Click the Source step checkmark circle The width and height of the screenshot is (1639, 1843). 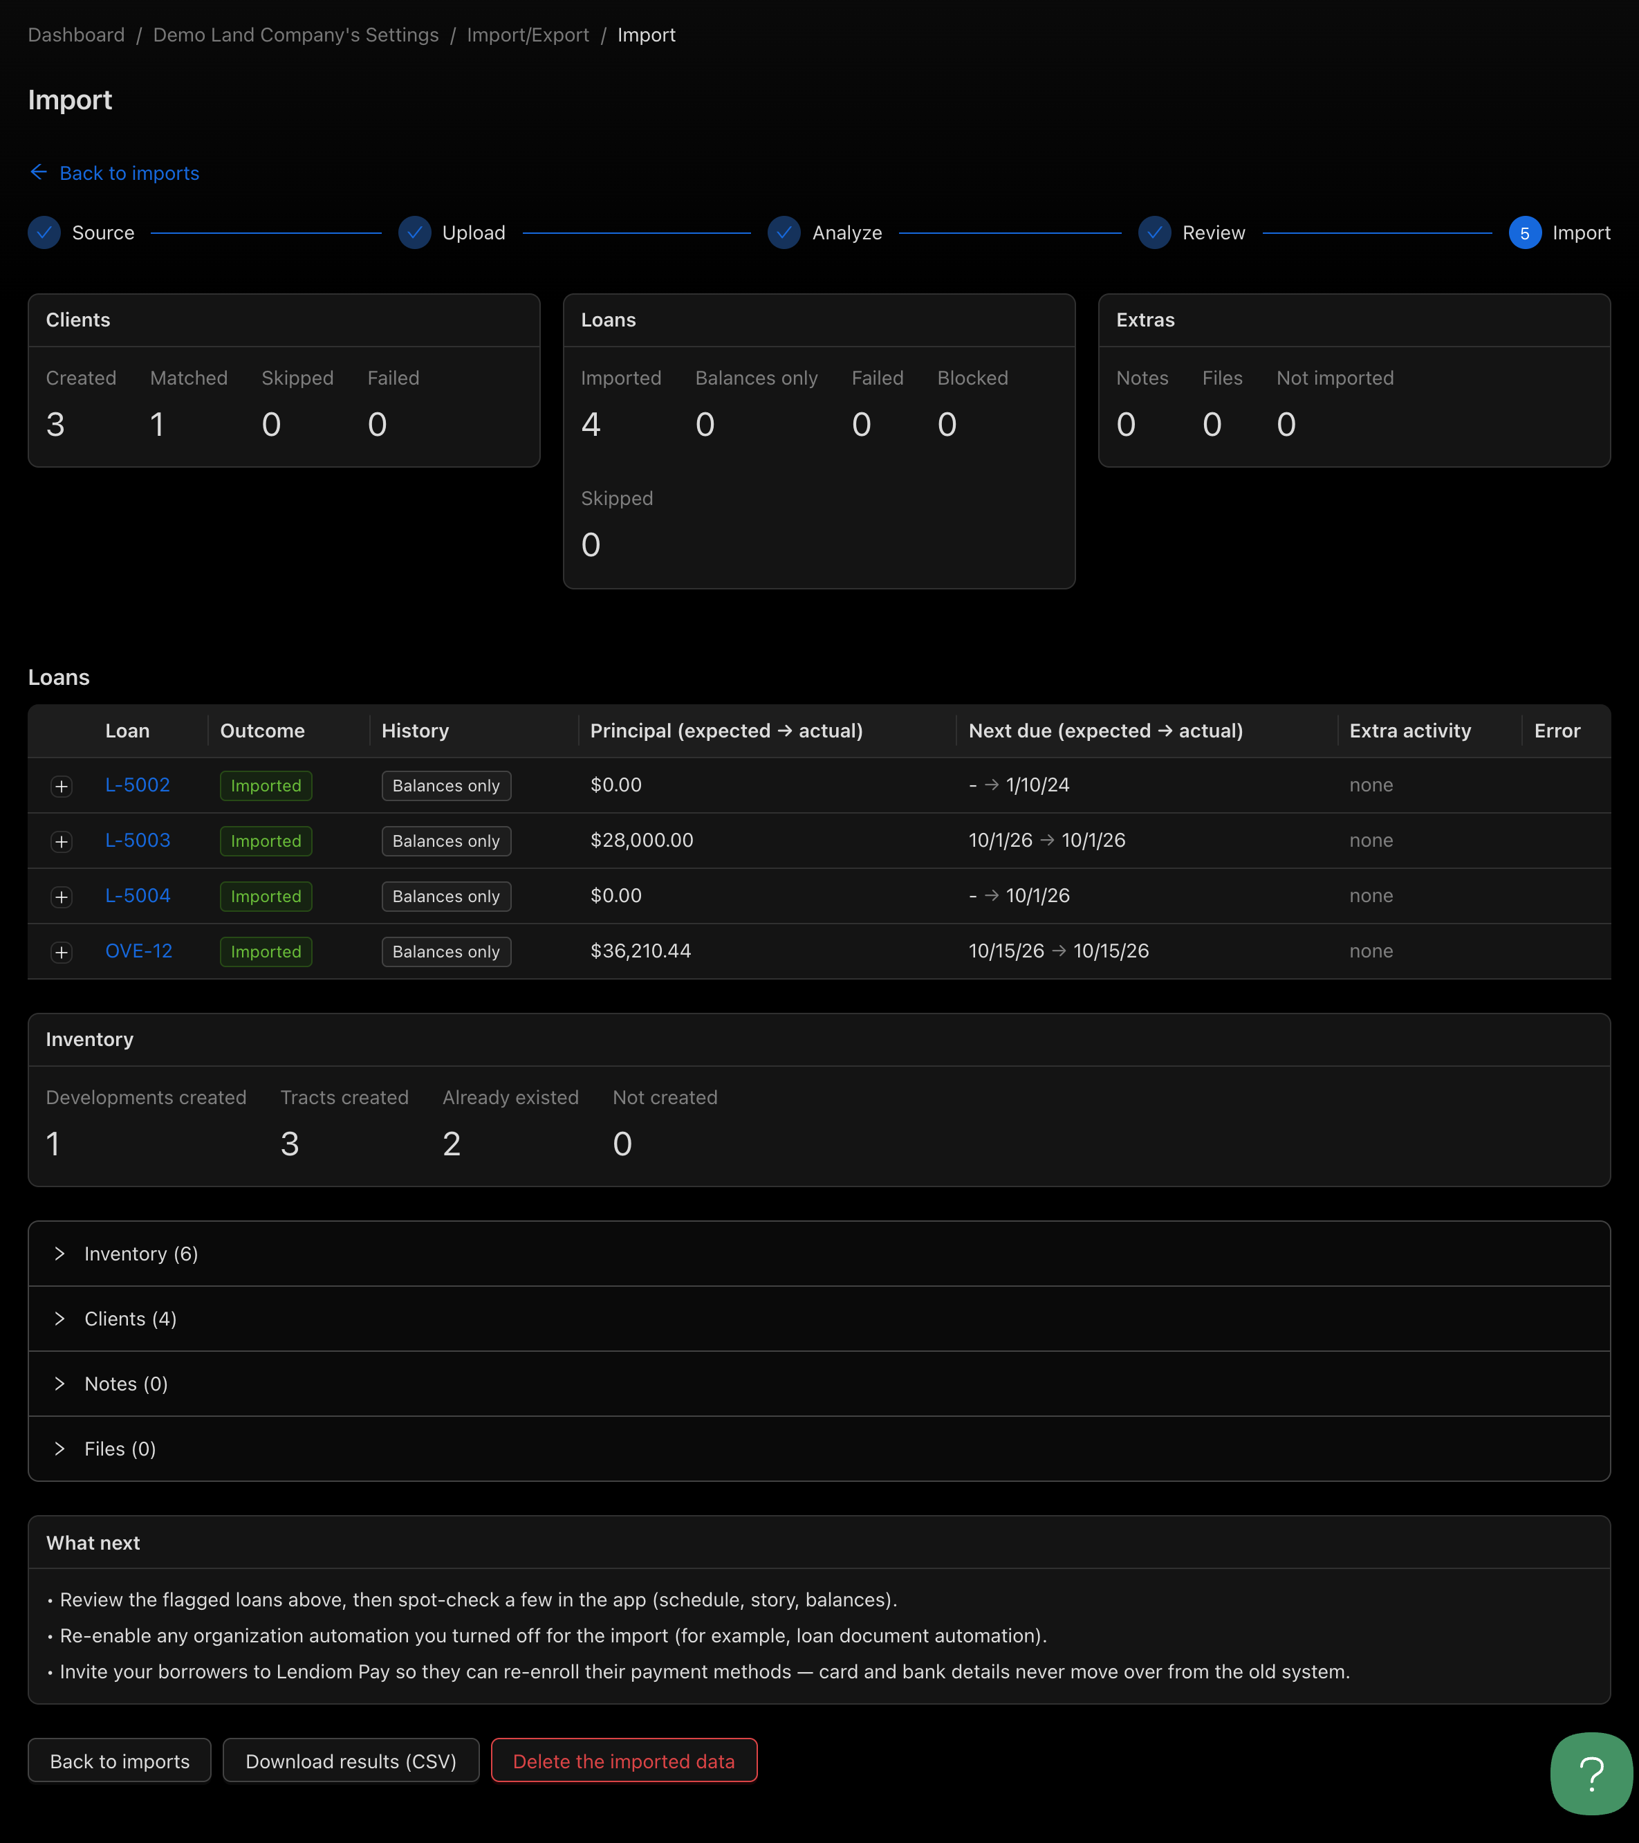44,232
